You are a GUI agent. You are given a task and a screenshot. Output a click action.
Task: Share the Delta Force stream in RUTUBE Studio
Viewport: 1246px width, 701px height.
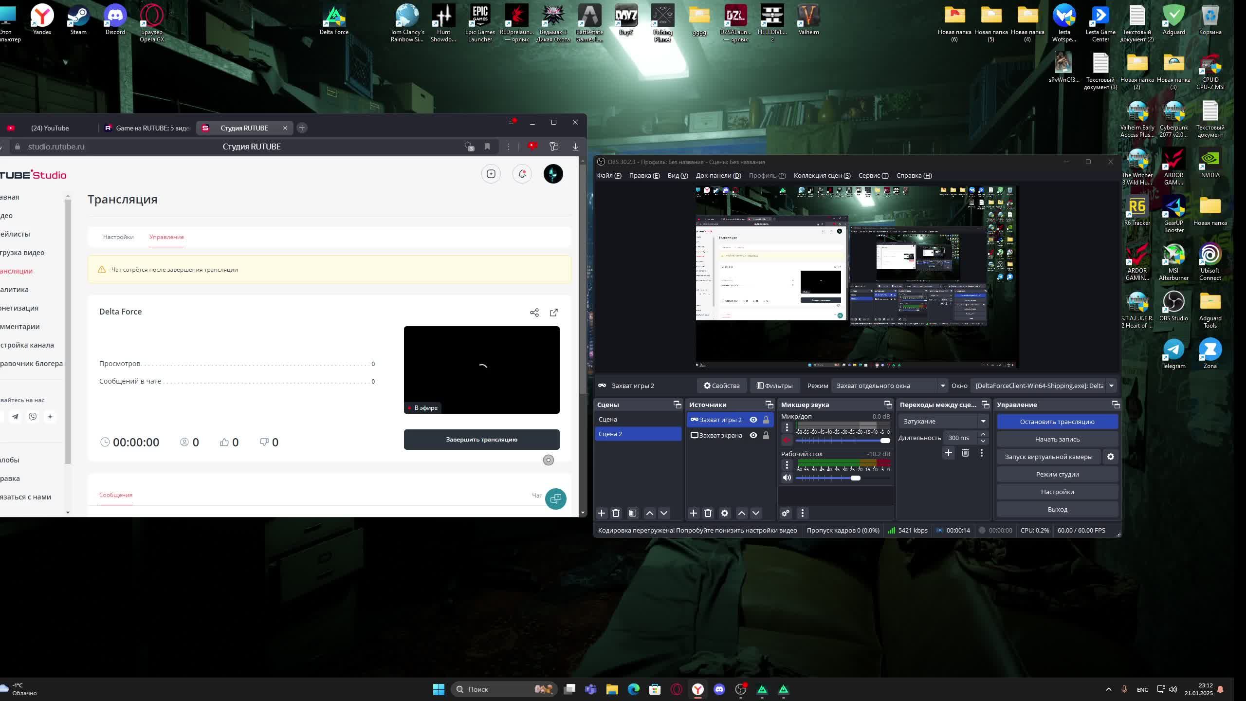pyautogui.click(x=534, y=313)
